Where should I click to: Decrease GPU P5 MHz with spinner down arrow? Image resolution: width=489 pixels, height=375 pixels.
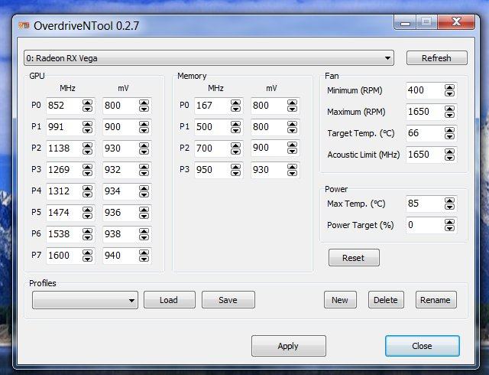click(x=87, y=216)
